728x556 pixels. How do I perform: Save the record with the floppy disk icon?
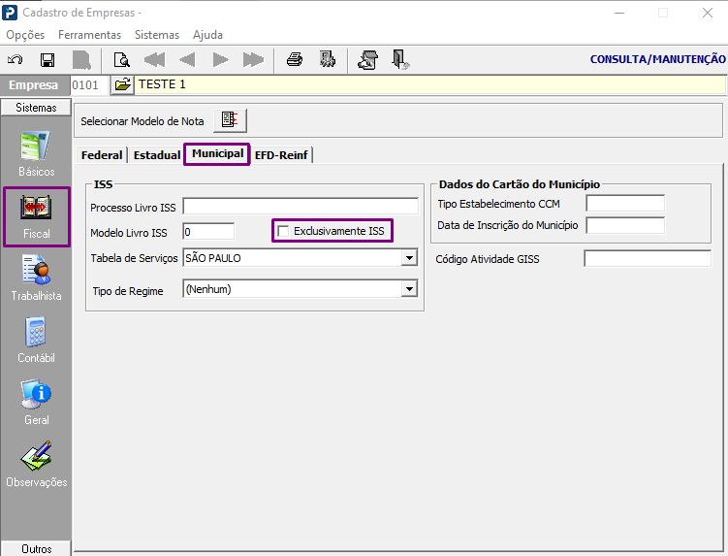pos(47,59)
